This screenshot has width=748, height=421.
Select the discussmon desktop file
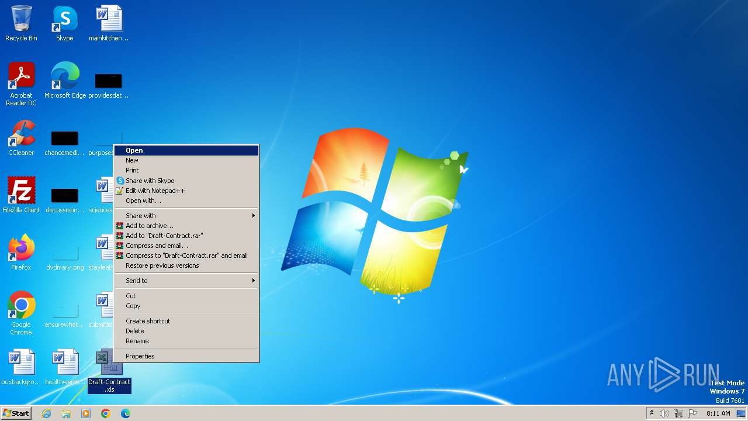64,195
